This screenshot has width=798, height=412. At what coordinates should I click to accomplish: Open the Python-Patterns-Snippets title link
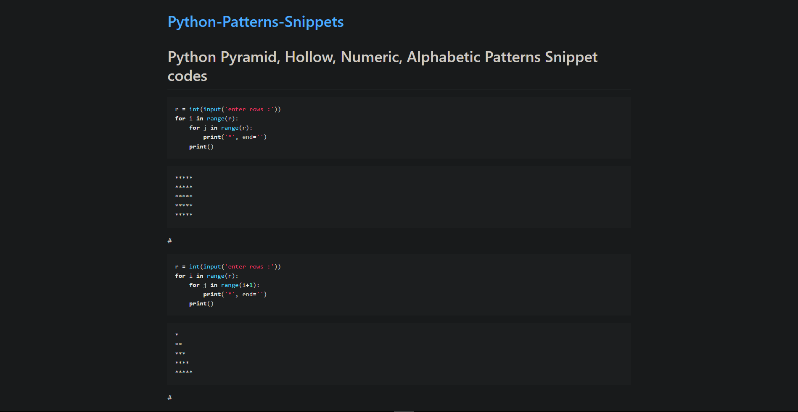pyautogui.click(x=255, y=22)
